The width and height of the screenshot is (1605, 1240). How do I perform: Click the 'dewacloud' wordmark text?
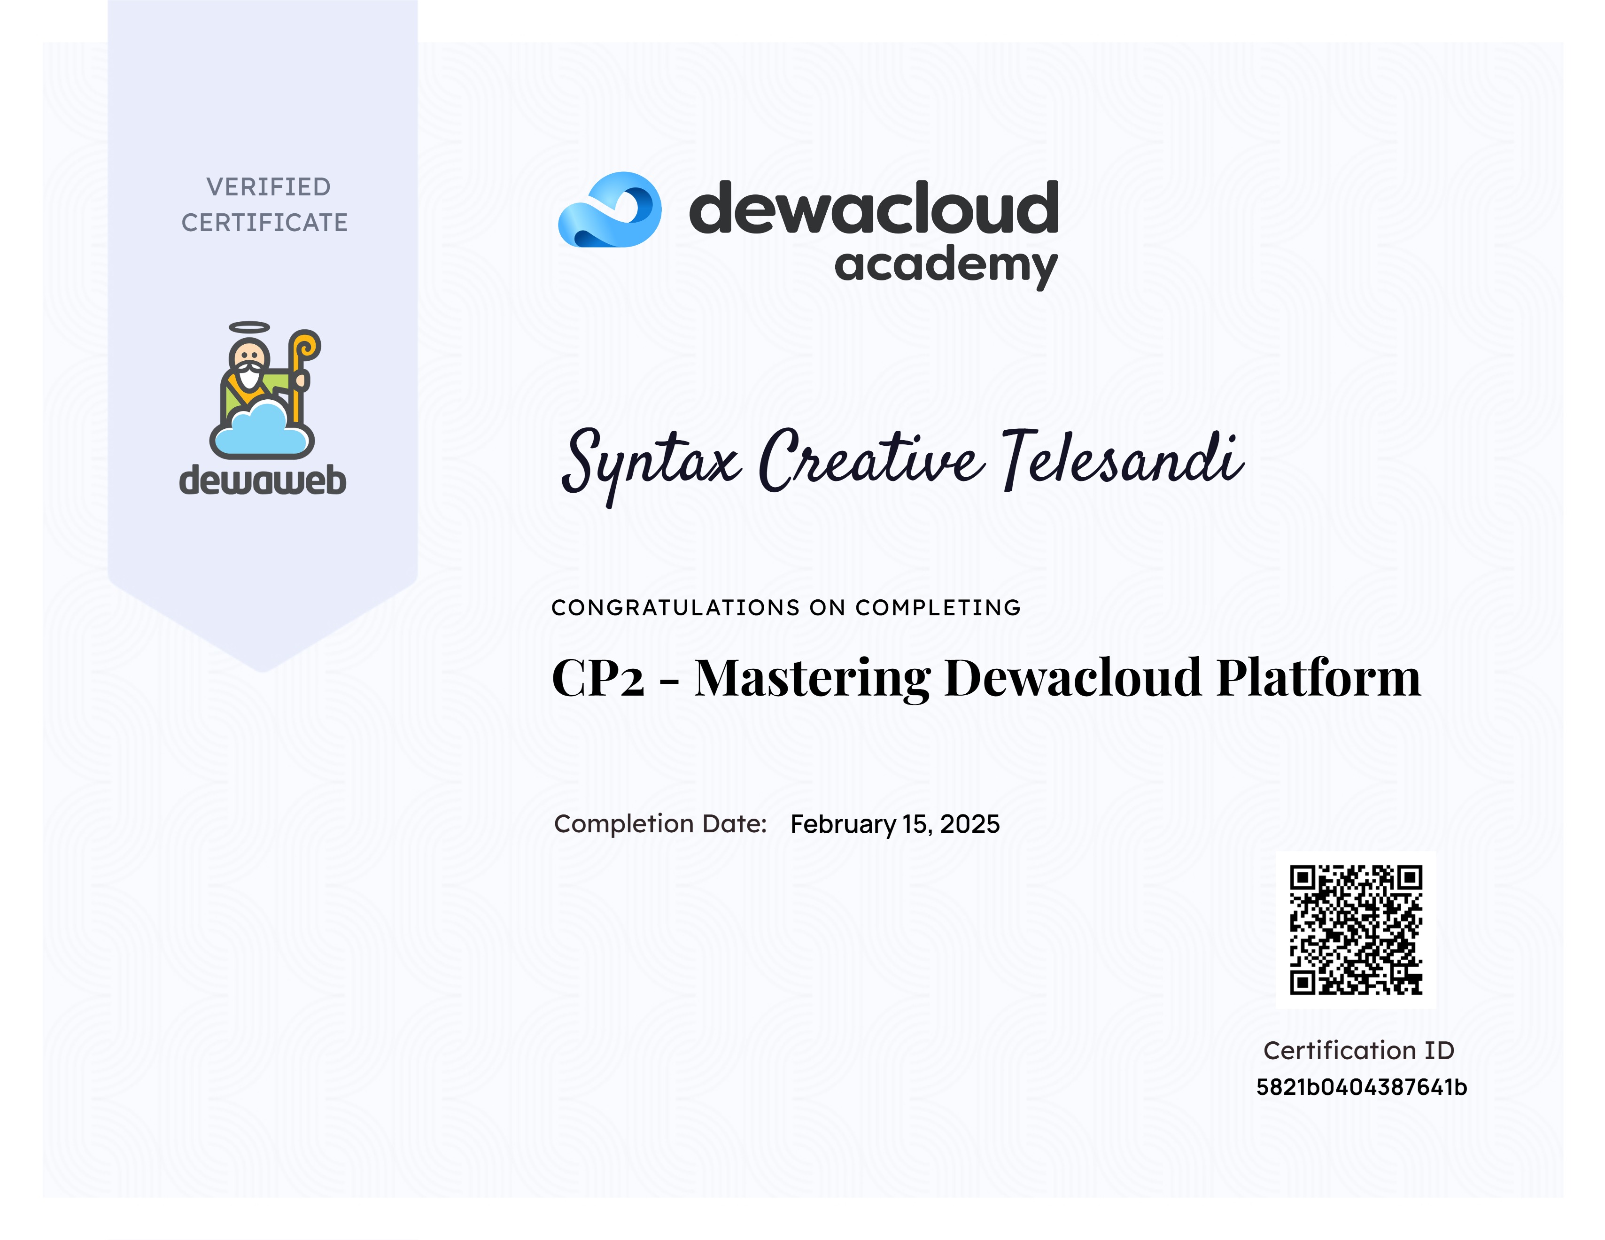(x=874, y=207)
